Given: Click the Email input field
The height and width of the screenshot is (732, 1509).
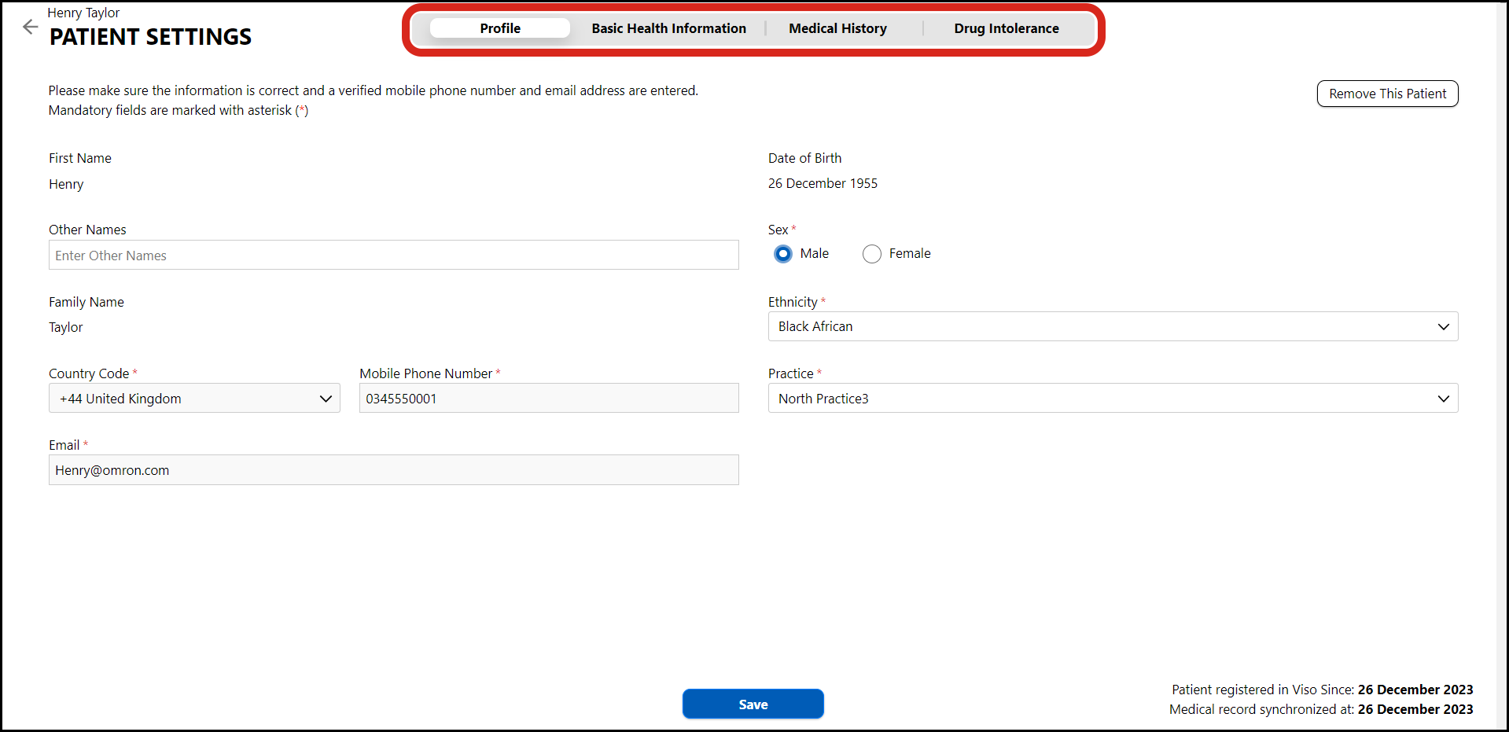Looking at the screenshot, I should coord(393,470).
